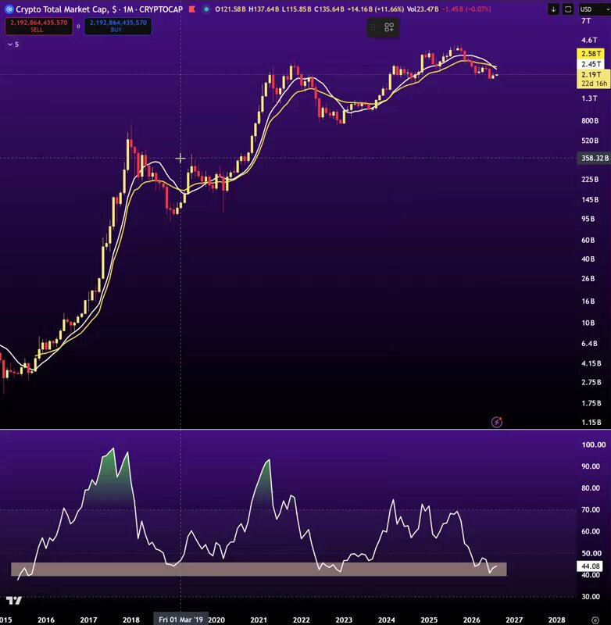Click the SELL price button
This screenshot has height=625, width=611.
[x=38, y=27]
